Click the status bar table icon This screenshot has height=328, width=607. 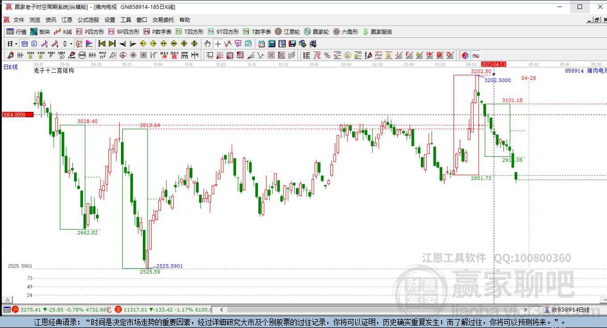pos(7,310)
